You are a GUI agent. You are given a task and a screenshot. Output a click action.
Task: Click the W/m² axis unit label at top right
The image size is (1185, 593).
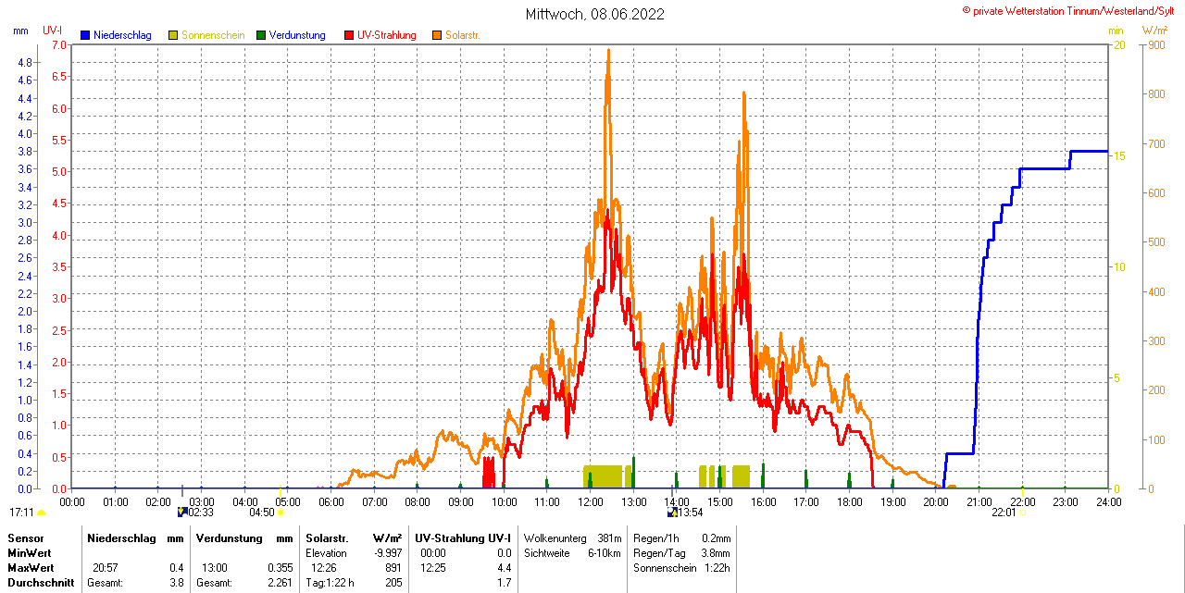tap(1154, 31)
